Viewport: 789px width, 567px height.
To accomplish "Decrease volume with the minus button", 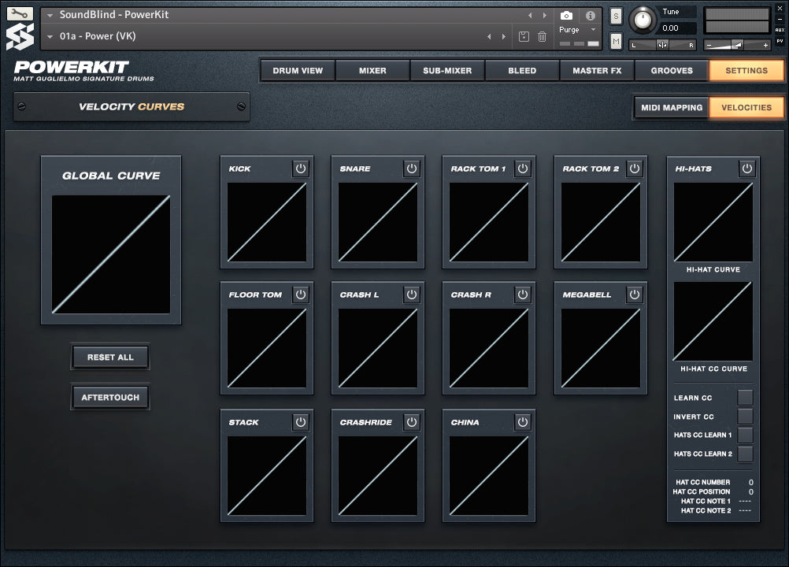I will point(709,45).
